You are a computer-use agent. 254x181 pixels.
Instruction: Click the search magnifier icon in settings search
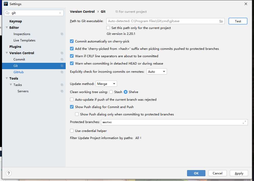pyautogui.click(x=7, y=13)
